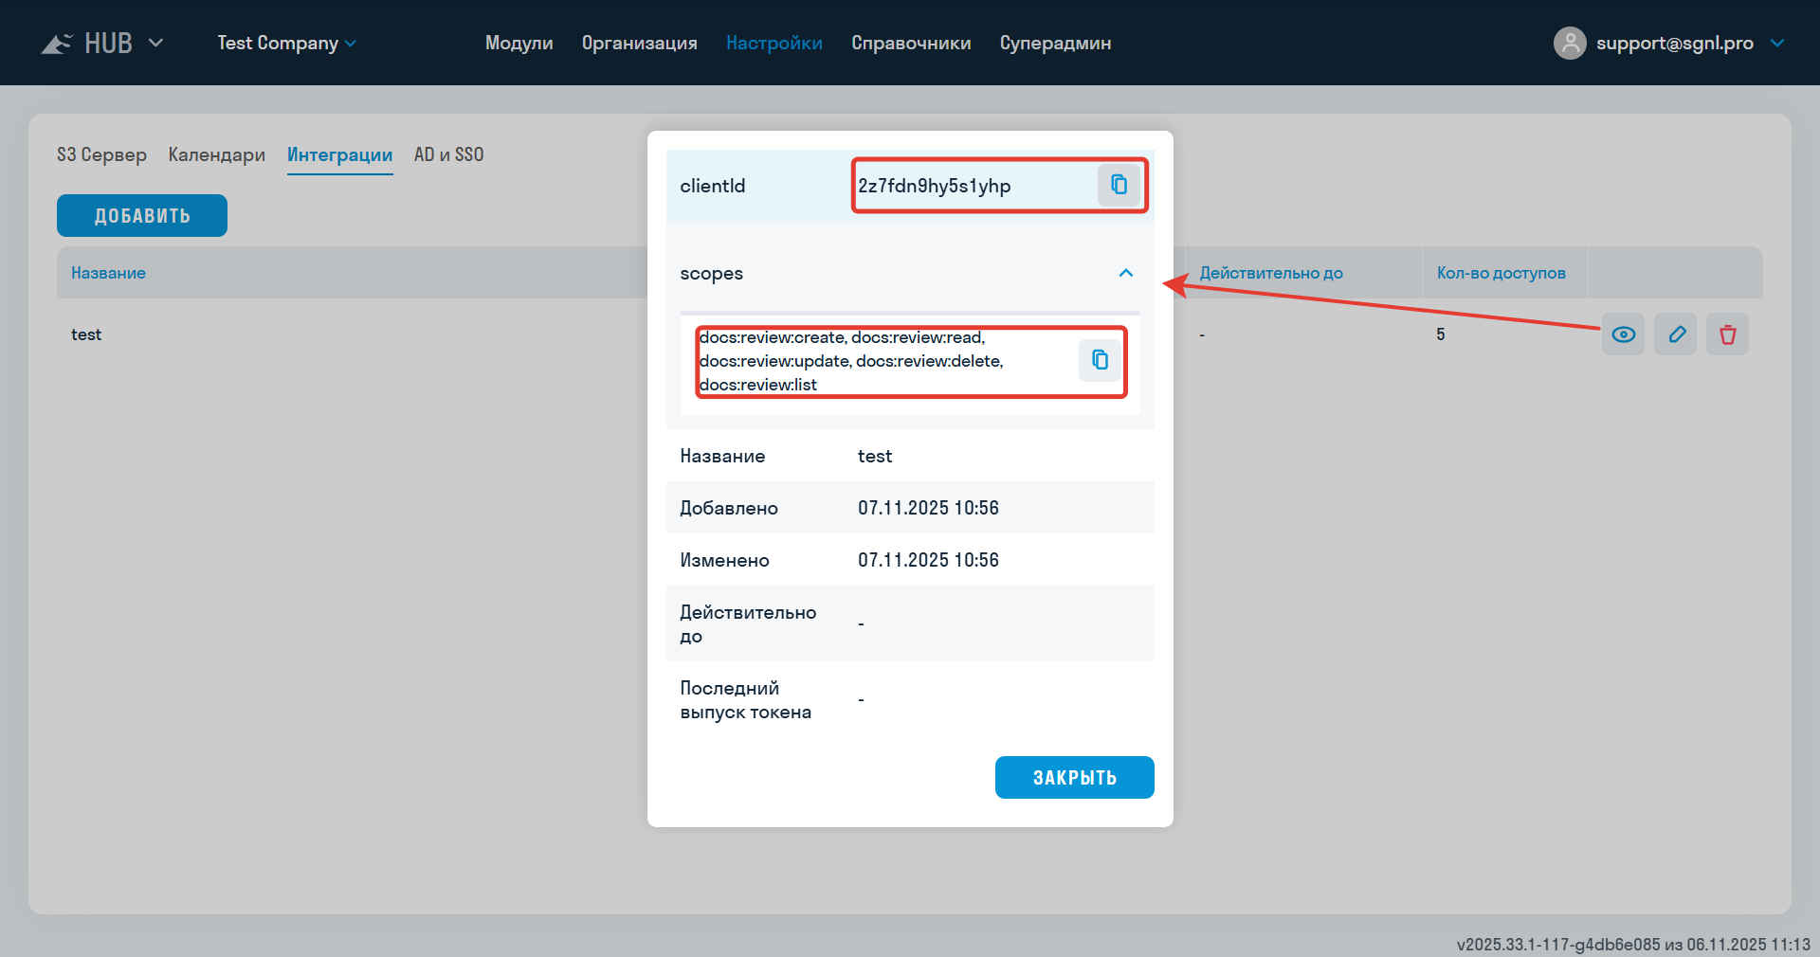This screenshot has width=1820, height=957.
Task: Copy the scopes list
Action: 1100,360
